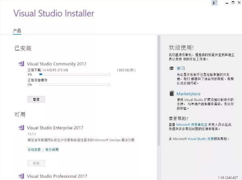242x180 pixels.
Task: Click the download progress bar at 3%
Action: coord(75,75)
